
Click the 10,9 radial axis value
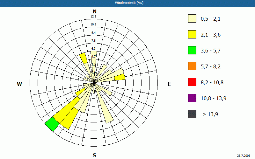point(93,24)
